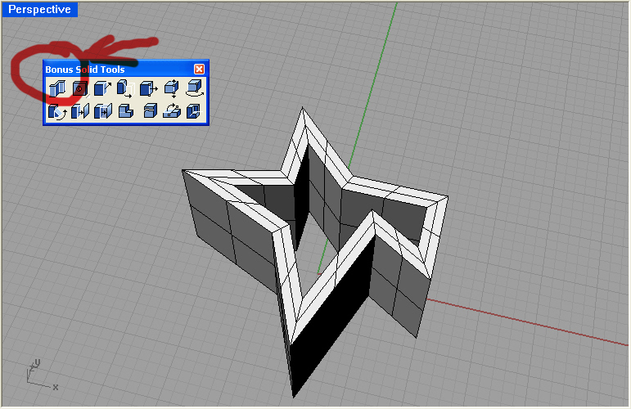Close the Bonus Solid Tools palette
The width and height of the screenshot is (631, 409).
[199, 70]
